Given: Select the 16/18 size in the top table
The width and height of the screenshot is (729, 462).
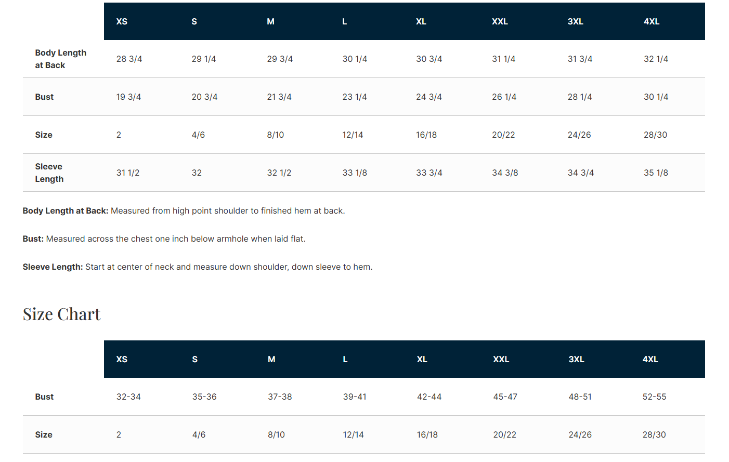Looking at the screenshot, I should (x=426, y=135).
